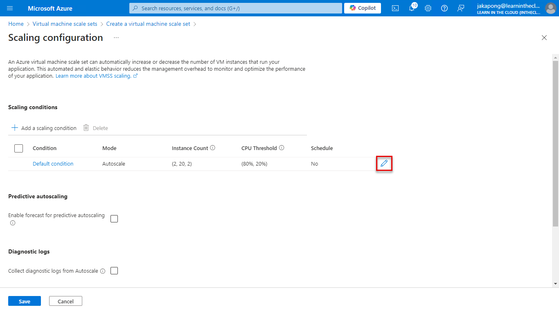This screenshot has width=559, height=314.
Task: Go to Home breadcrumb
Action: point(16,24)
